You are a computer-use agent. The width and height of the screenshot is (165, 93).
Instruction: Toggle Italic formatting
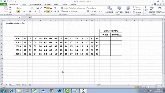pos(21,11)
